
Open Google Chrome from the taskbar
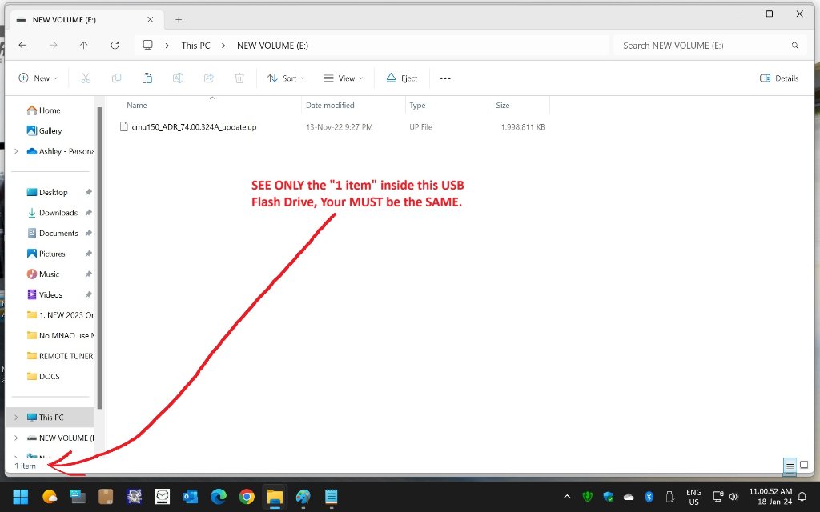point(247,496)
